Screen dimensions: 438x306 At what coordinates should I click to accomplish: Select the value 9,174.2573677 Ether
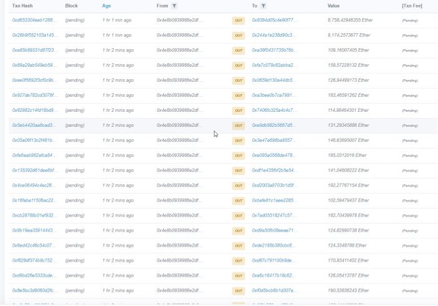click(349, 35)
